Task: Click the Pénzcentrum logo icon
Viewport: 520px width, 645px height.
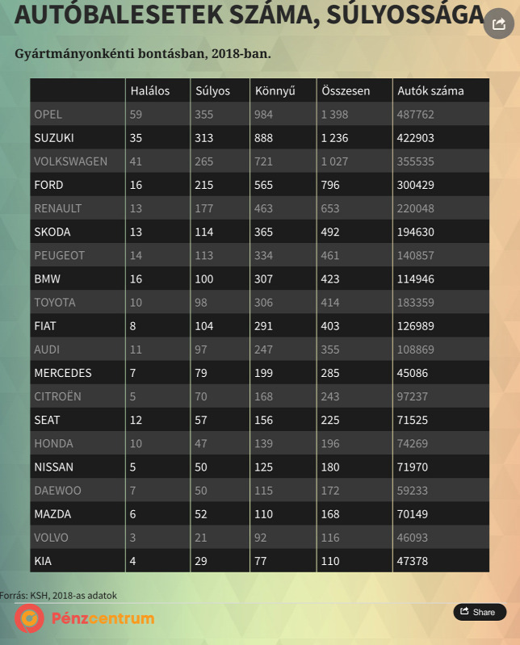Action: click(29, 618)
